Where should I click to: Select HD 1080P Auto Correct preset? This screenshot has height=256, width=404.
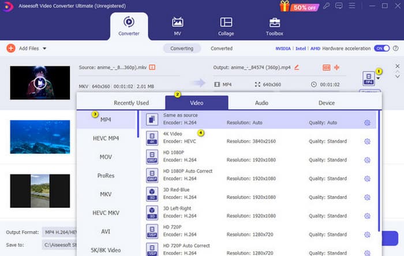(x=259, y=175)
